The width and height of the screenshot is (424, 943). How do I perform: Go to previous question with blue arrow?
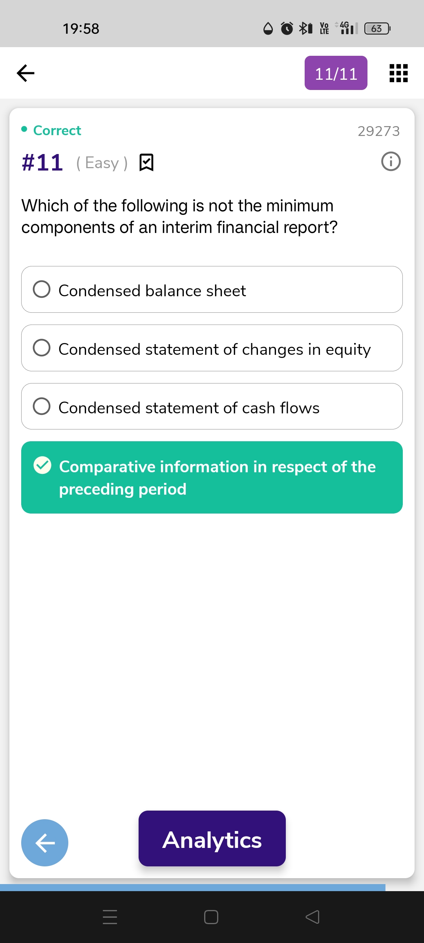[45, 842]
